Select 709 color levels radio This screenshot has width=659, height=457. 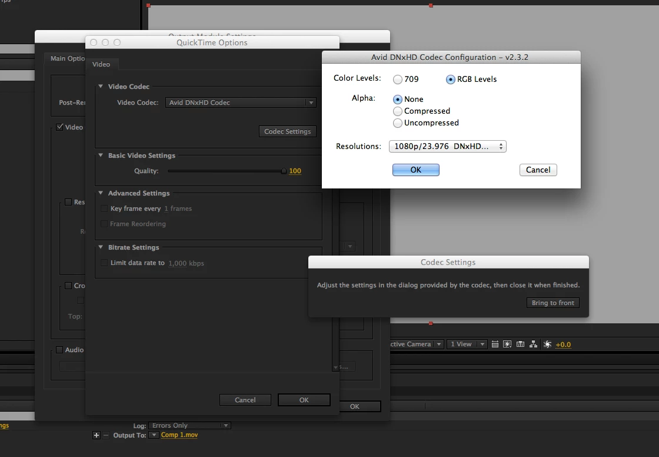[x=398, y=79]
